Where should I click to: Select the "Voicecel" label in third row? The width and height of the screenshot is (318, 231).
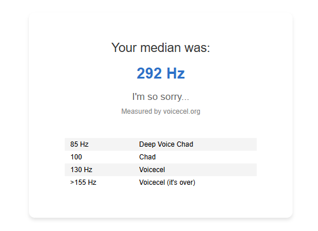(152, 170)
